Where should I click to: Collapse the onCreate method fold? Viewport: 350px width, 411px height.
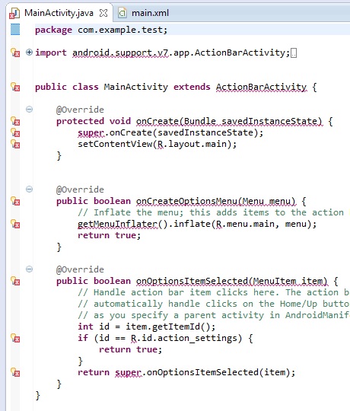pyautogui.click(x=30, y=110)
